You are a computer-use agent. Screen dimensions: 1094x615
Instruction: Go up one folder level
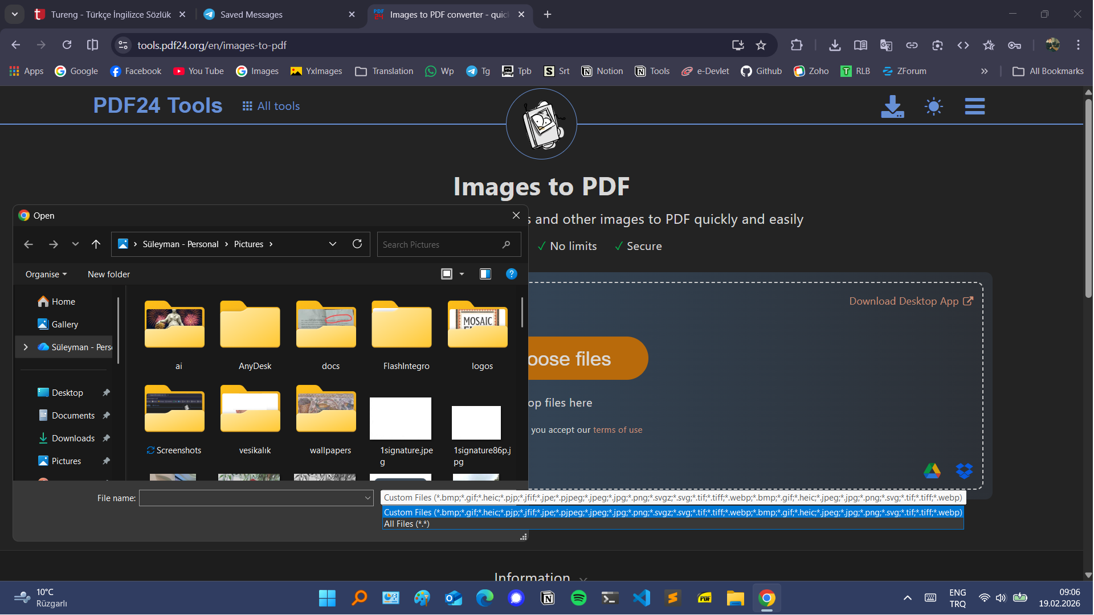tap(96, 244)
